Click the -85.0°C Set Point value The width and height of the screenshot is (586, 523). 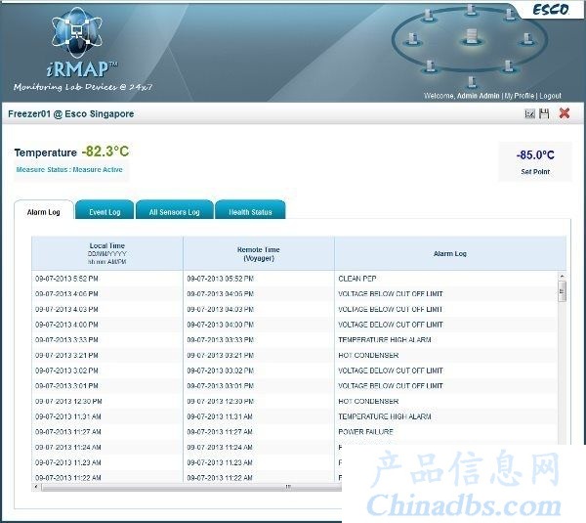pyautogui.click(x=535, y=154)
